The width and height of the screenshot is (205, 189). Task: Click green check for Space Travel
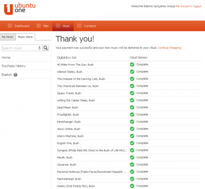point(132,93)
